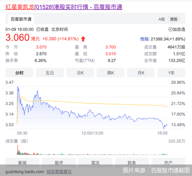Image resolution: width=192 pixels, height=176 pixels.
Task: Click the 12:00/13:00 time axis label
Action: (92, 133)
